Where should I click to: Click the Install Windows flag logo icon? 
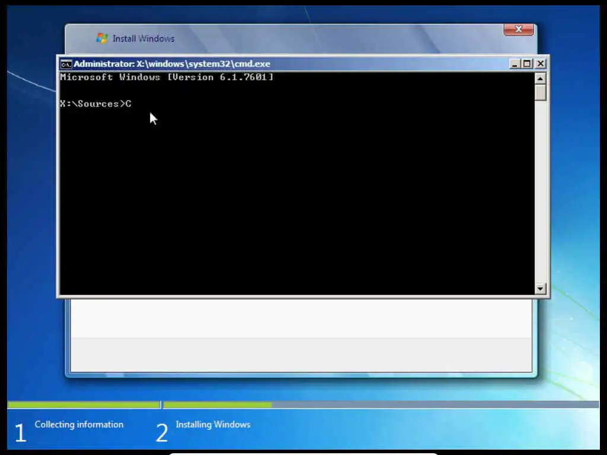[x=102, y=39]
